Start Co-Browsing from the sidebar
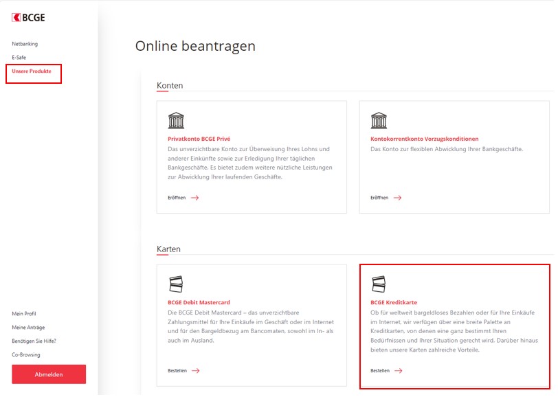The width and height of the screenshot is (558, 397). click(x=26, y=354)
